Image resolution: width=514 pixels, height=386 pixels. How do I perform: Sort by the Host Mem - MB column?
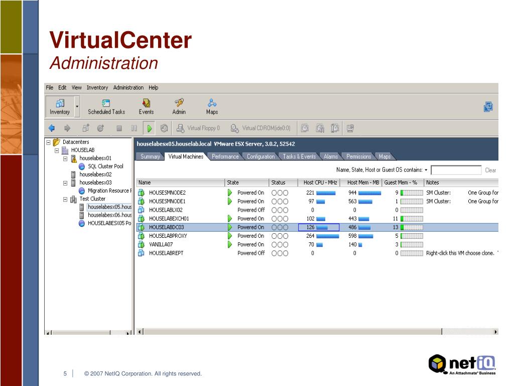[361, 182]
